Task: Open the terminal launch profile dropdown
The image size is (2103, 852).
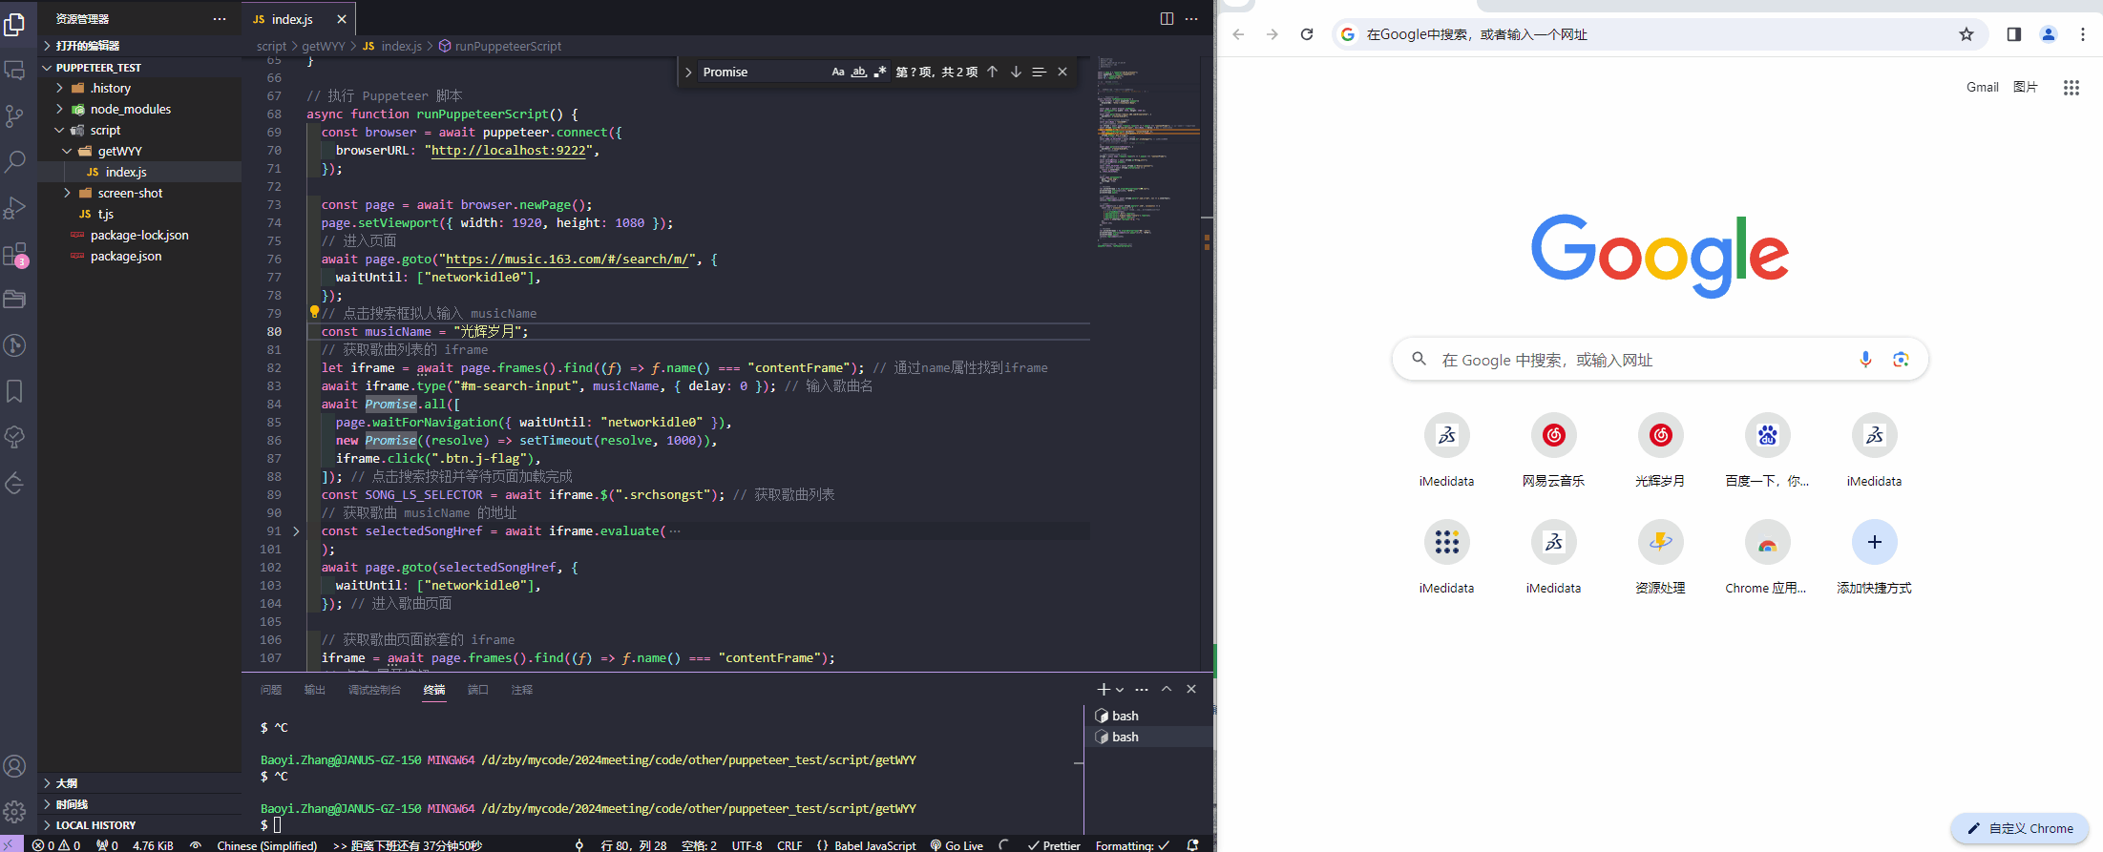Action: 1120,689
